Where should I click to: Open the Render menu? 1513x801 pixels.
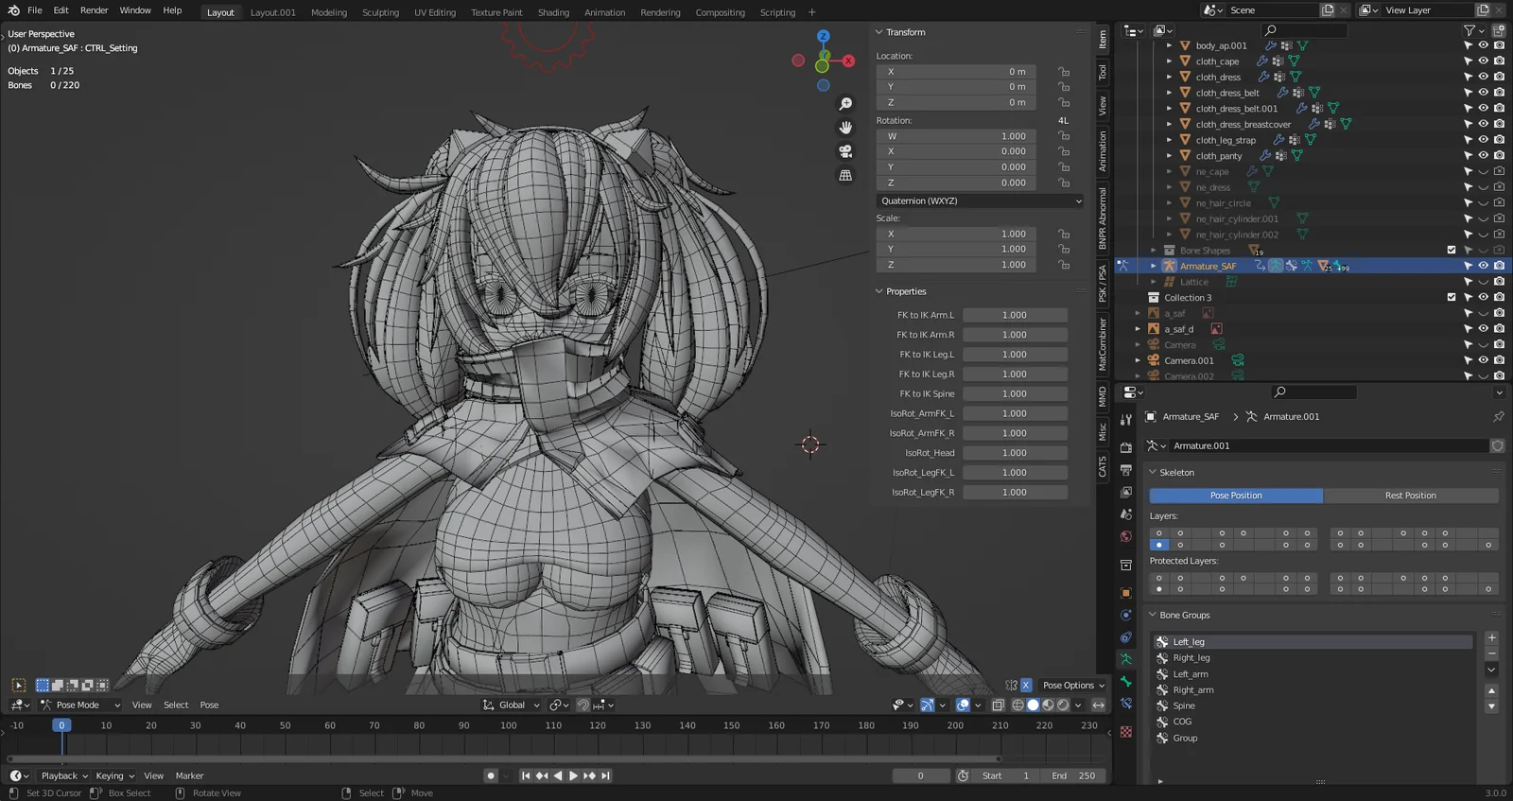click(94, 10)
